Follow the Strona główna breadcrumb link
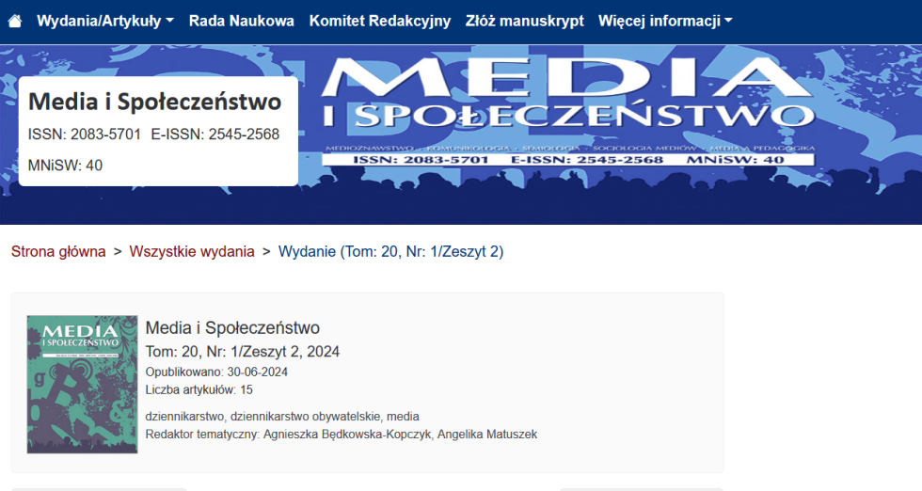This screenshot has width=922, height=491. coord(58,252)
